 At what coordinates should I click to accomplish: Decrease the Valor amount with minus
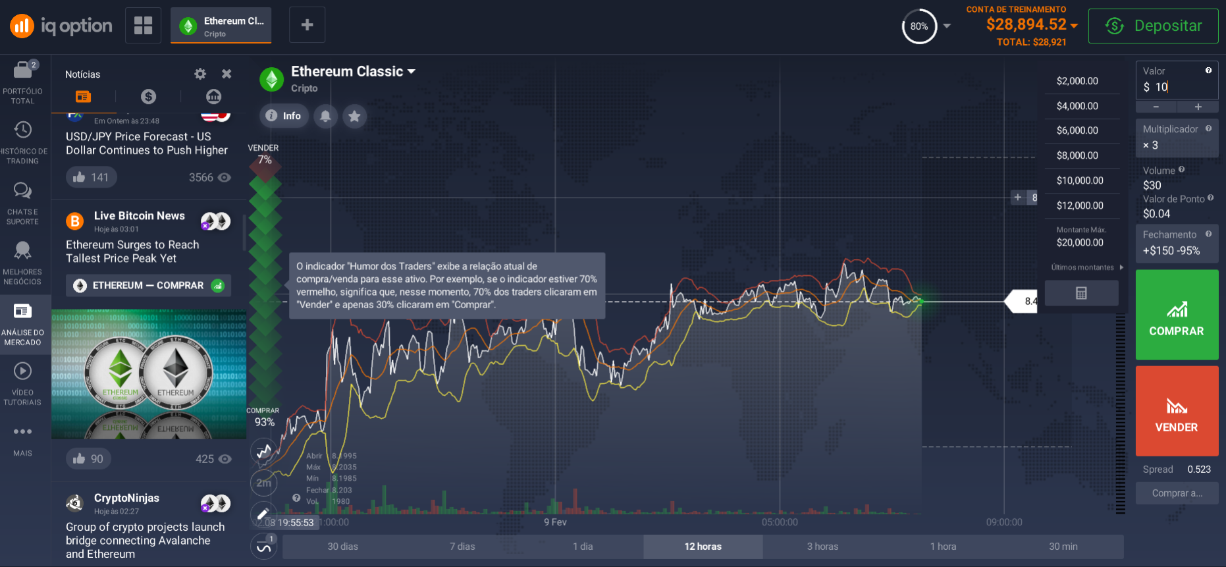click(x=1156, y=107)
